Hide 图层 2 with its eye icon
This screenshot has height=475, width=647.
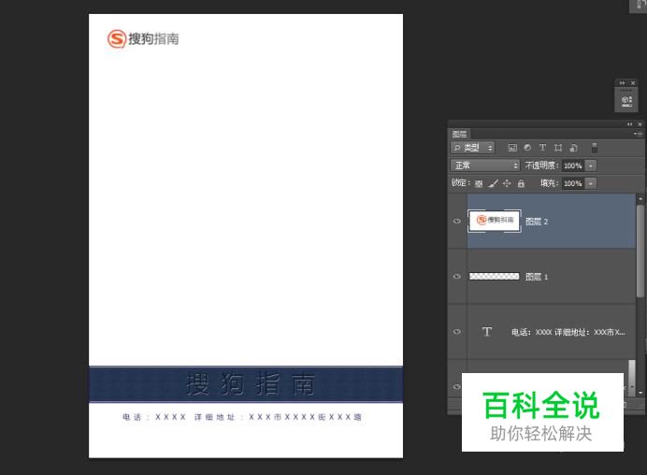(457, 222)
